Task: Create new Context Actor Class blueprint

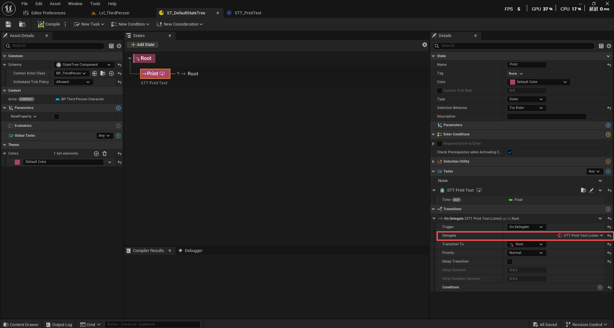Action: pos(111,73)
